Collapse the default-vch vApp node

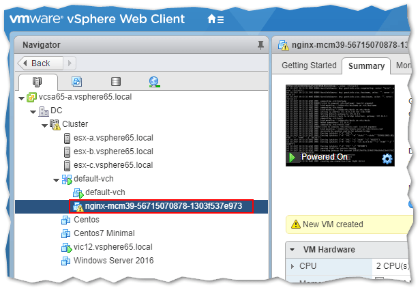(x=56, y=180)
